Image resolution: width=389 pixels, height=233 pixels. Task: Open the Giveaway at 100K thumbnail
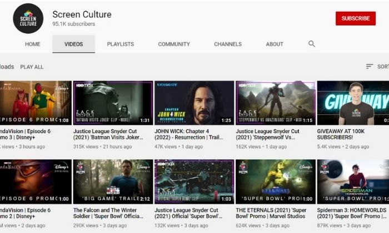353,103
